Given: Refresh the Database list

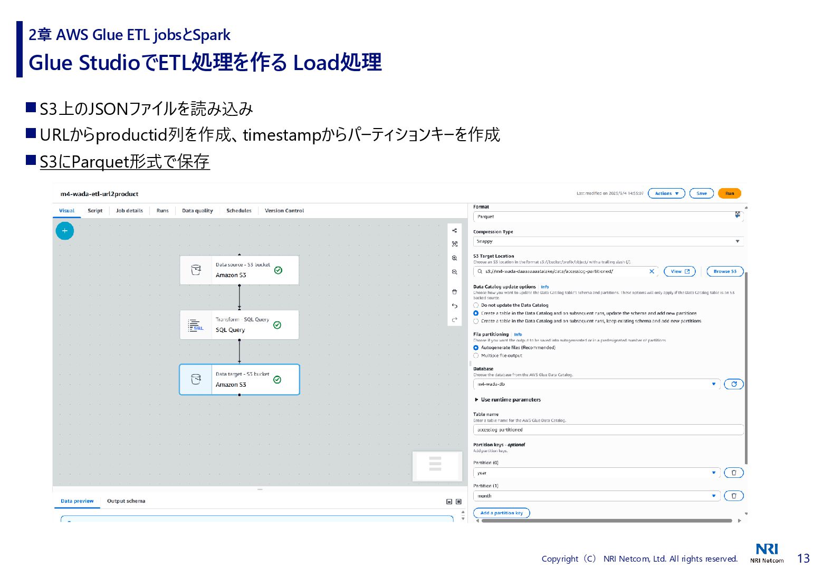Looking at the screenshot, I should tap(734, 384).
